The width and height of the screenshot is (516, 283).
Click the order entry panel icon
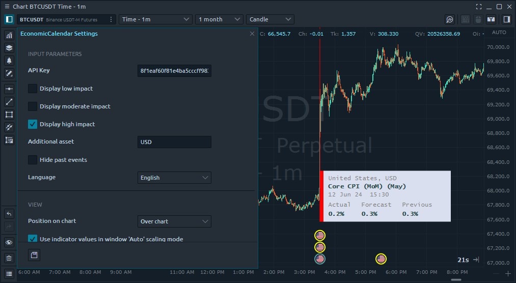pyautogui.click(x=491, y=19)
